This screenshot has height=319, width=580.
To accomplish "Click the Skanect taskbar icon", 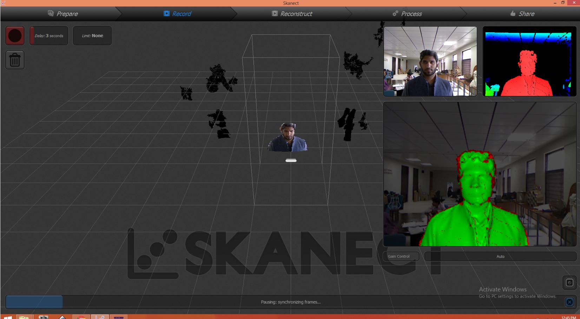I will coord(100,317).
